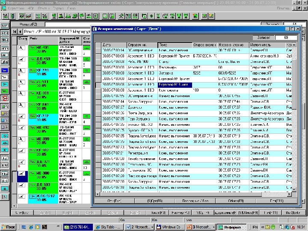Click status icon of ДД-459 row
Viewport: 308px width, 231px height.
[22, 59]
